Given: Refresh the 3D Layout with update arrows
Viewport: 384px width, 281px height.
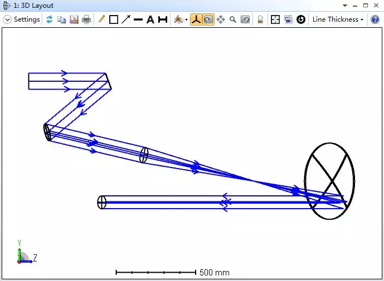Looking at the screenshot, I should tap(50, 19).
